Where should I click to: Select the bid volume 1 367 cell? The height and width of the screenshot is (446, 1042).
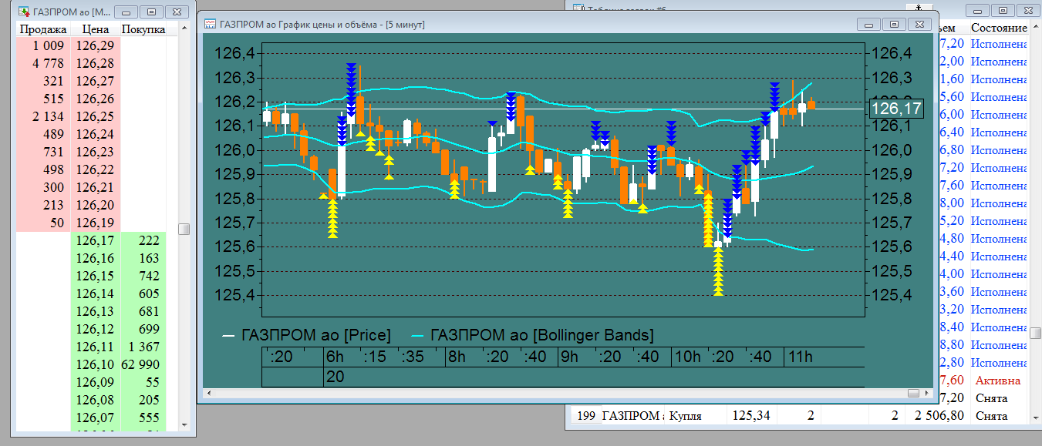click(x=143, y=347)
